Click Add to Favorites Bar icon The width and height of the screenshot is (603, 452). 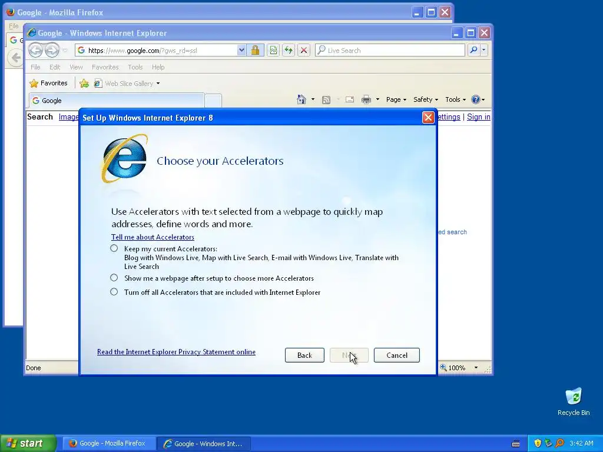84,84
